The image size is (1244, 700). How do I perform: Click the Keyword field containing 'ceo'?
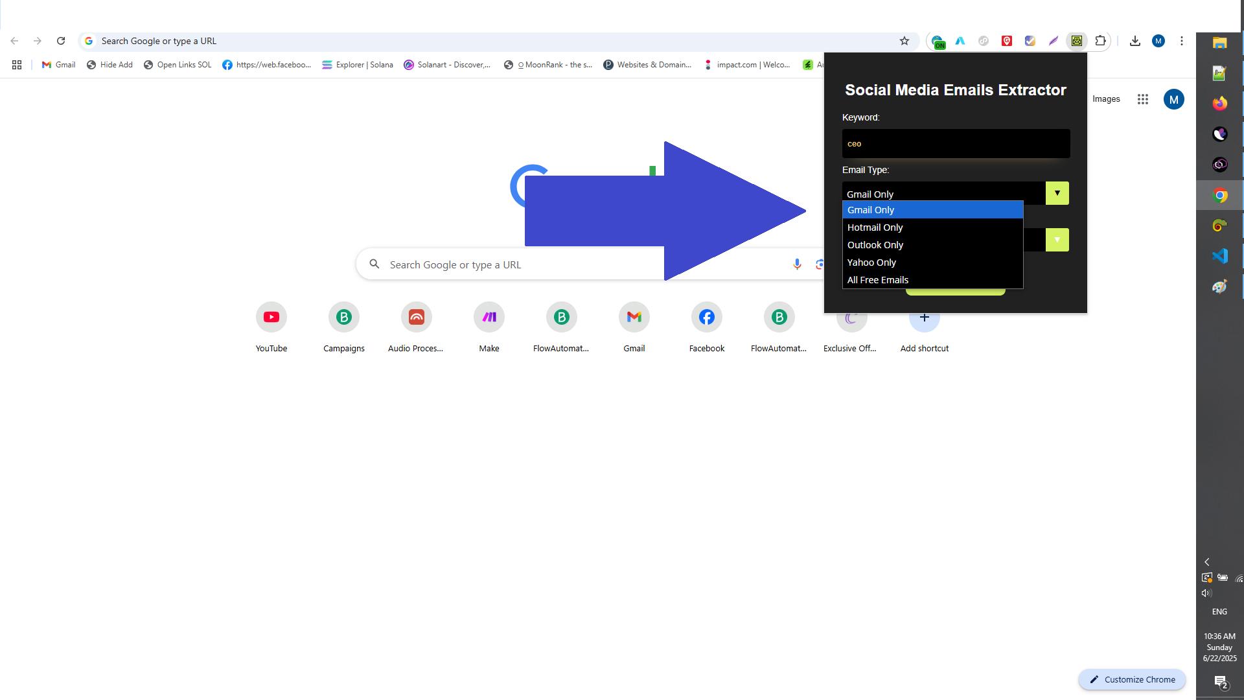click(x=955, y=143)
